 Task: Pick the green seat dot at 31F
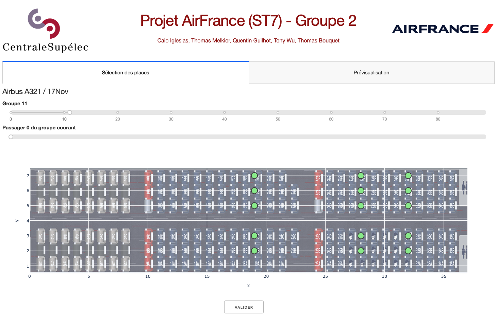point(408,176)
